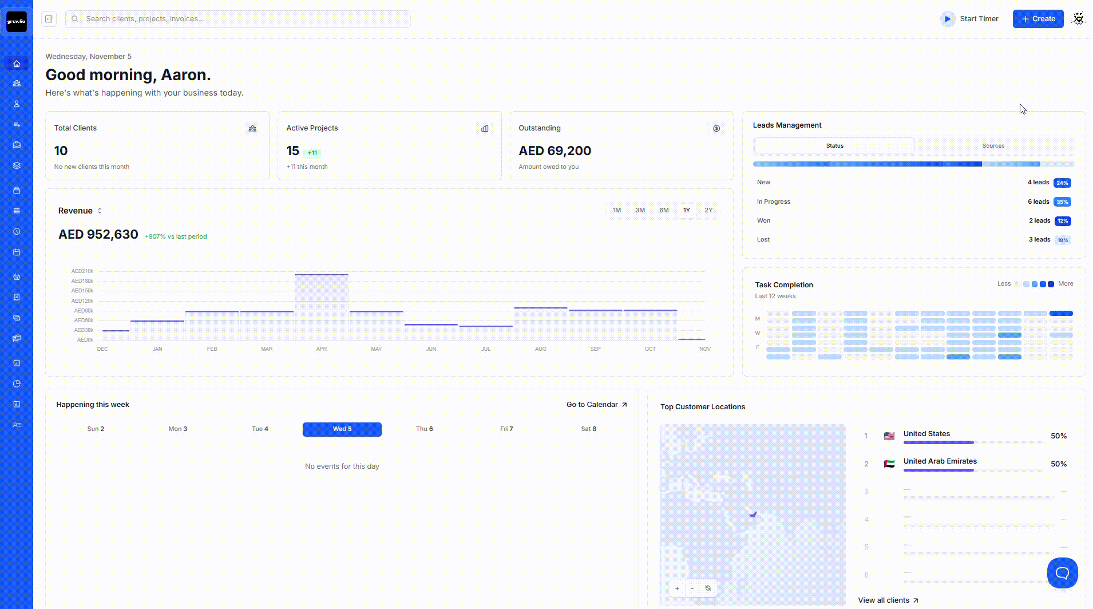Viewport: 1093px width, 609px height.
Task: Open the pie chart sidebar icon
Action: [x=17, y=383]
